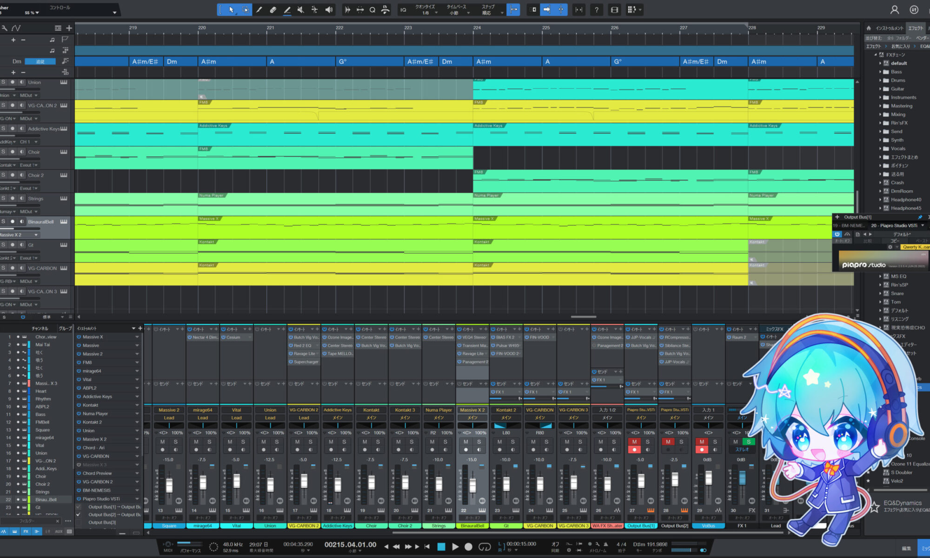Click the play button in transport

455,546
